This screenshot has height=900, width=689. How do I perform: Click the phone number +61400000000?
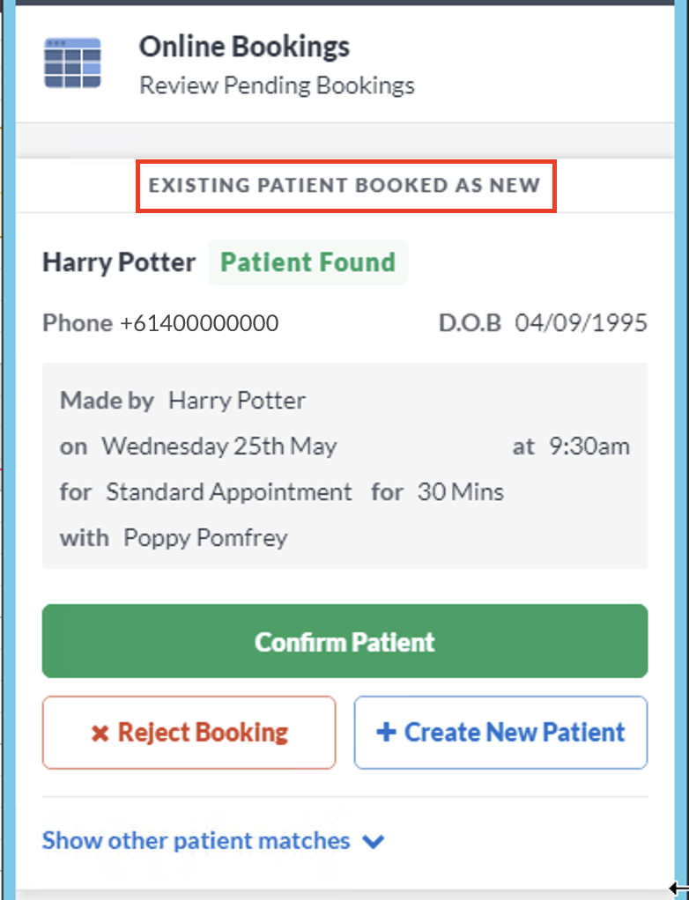(199, 323)
